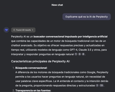Click the line 'permite a los usuarios hacer preguntas'
The image size is (115, 92).
tap(60, 77)
